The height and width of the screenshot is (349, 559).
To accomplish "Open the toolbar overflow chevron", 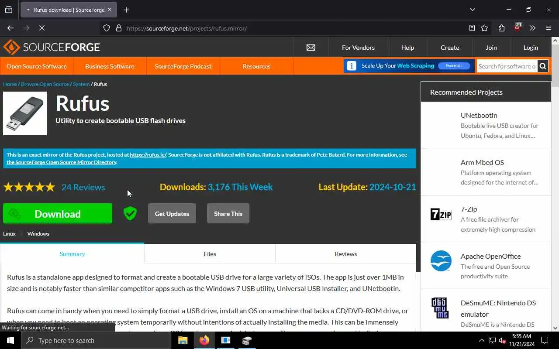I will tap(532, 28).
